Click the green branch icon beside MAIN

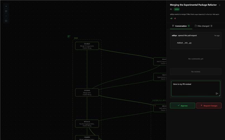(x=69, y=36)
